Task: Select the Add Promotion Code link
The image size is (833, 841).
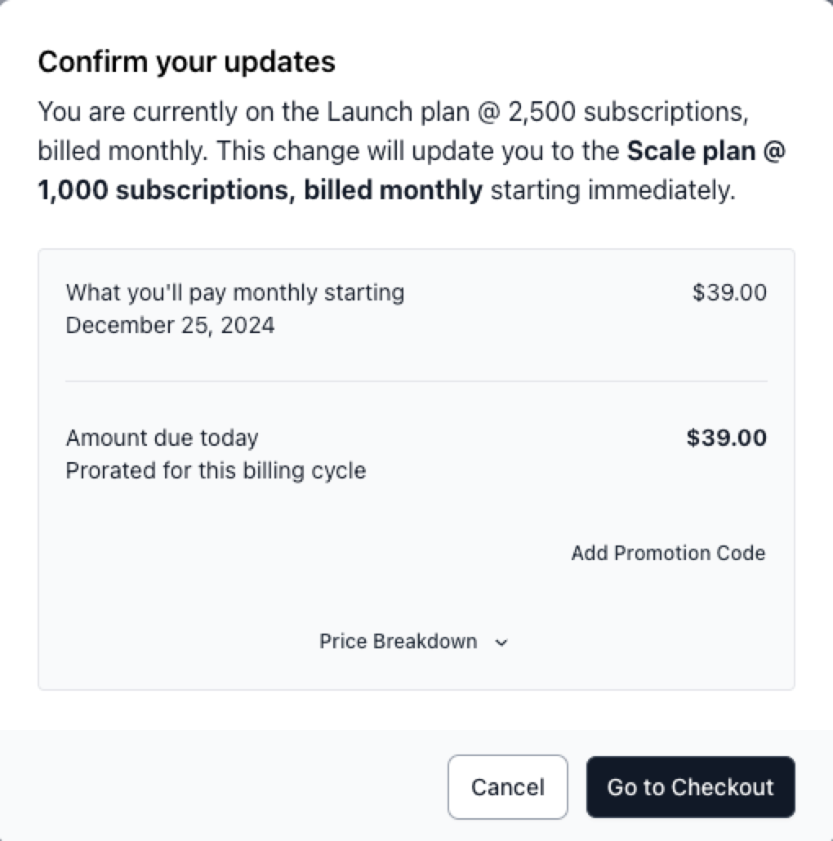Action: point(667,553)
